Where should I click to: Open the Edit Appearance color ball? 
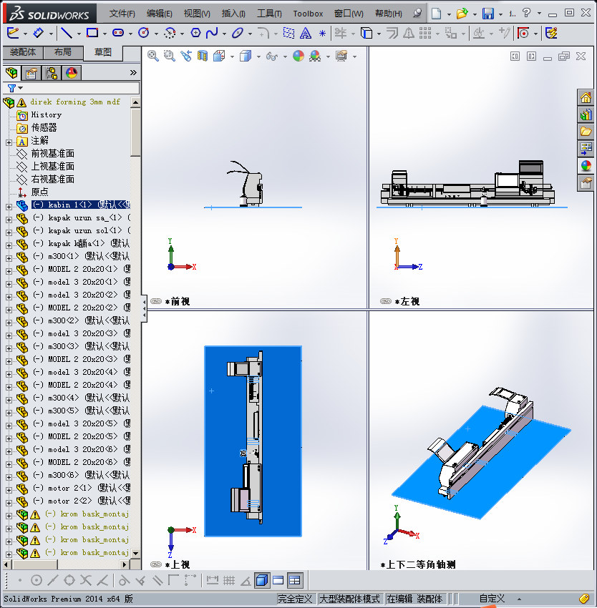tap(298, 57)
